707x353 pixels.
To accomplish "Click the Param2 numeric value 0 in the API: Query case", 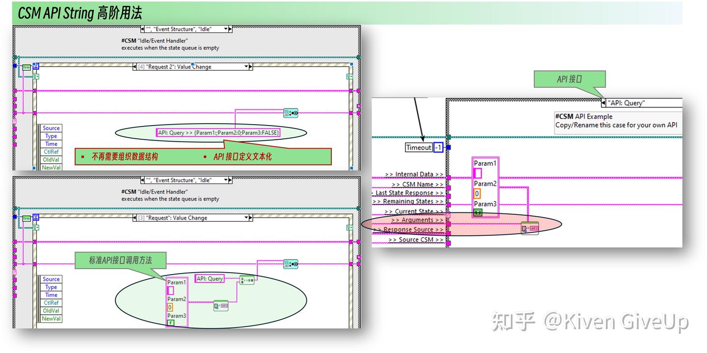I will coord(477,193).
